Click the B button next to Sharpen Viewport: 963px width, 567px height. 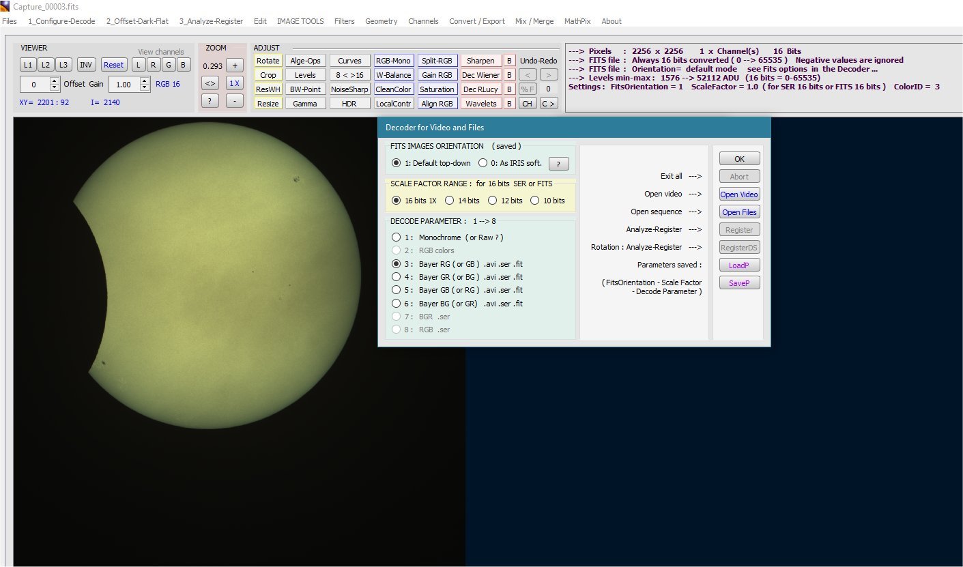[509, 61]
